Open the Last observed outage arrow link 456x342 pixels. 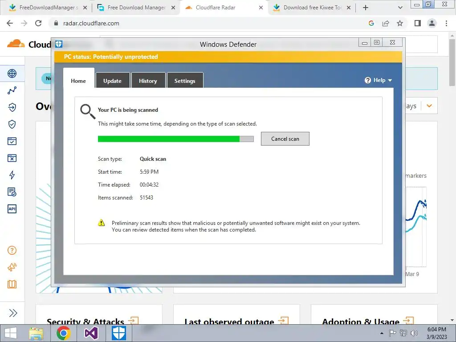[283, 321]
